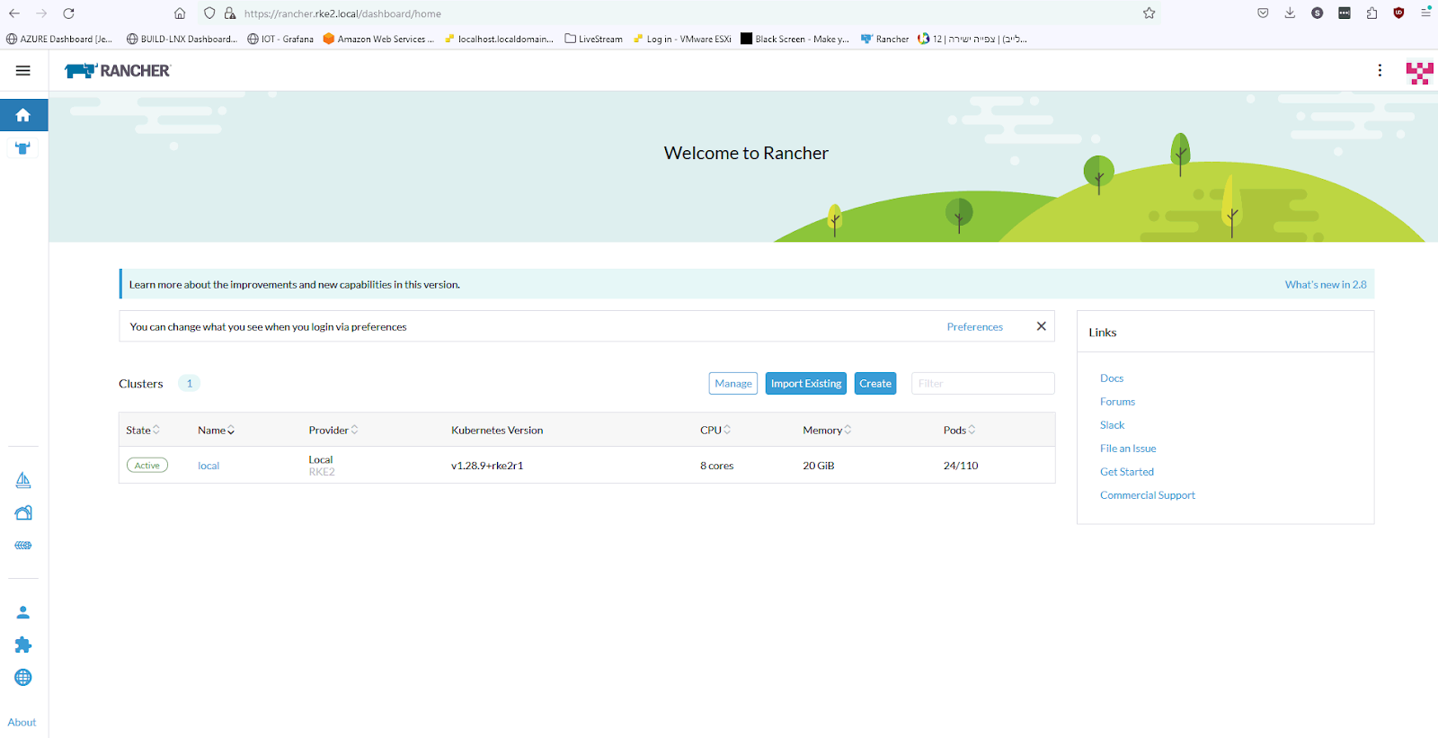This screenshot has height=738, width=1438.
Task: Open Commercial Support link
Action: point(1148,495)
